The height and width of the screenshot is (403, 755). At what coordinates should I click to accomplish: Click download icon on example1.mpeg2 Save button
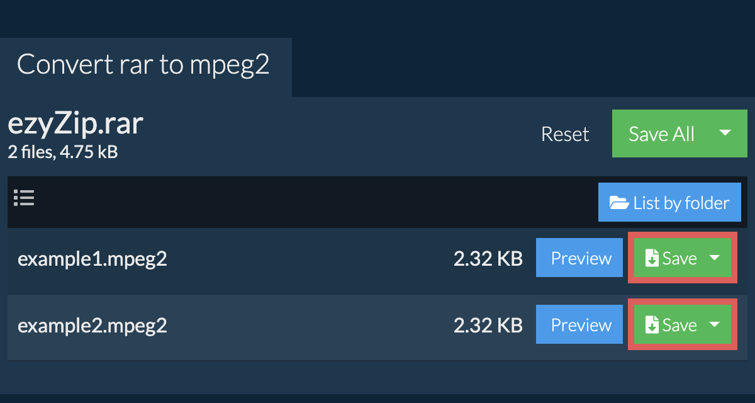[x=652, y=258]
